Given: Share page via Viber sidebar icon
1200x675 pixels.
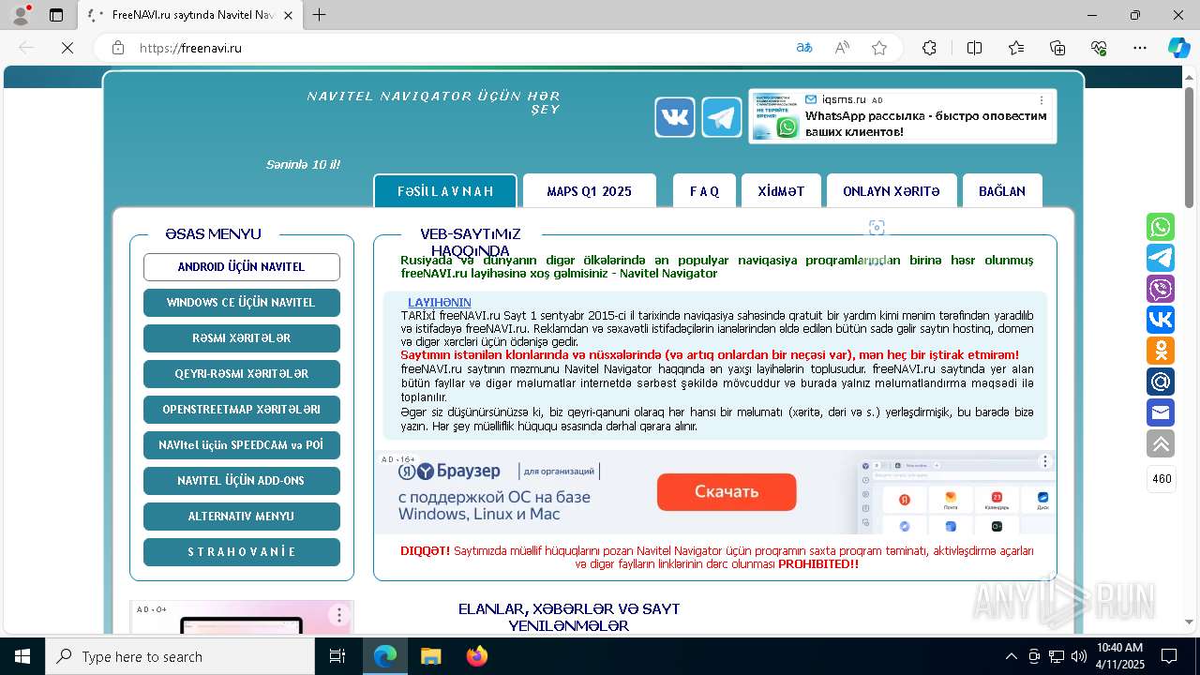Looking at the screenshot, I should (1161, 289).
